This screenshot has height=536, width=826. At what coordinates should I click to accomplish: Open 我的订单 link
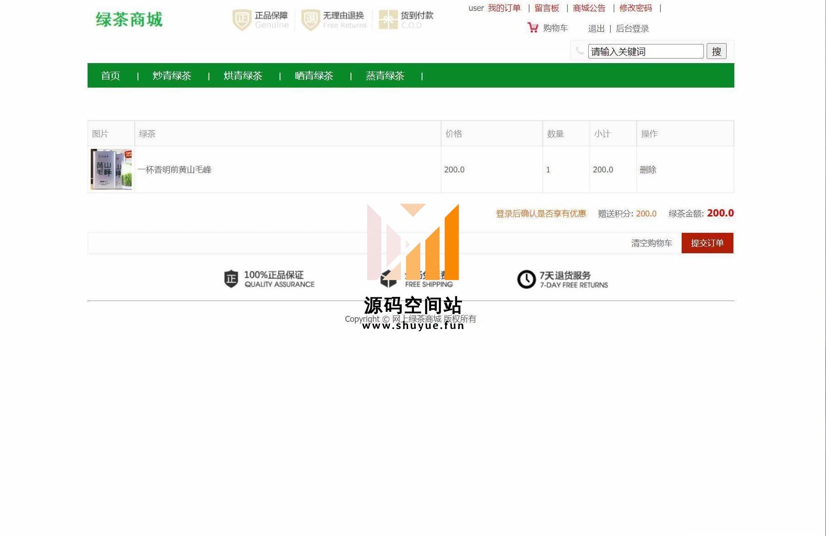pos(504,8)
